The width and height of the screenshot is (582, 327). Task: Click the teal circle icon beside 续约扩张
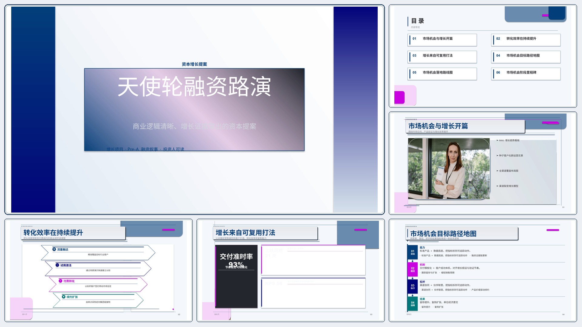tap(64, 297)
